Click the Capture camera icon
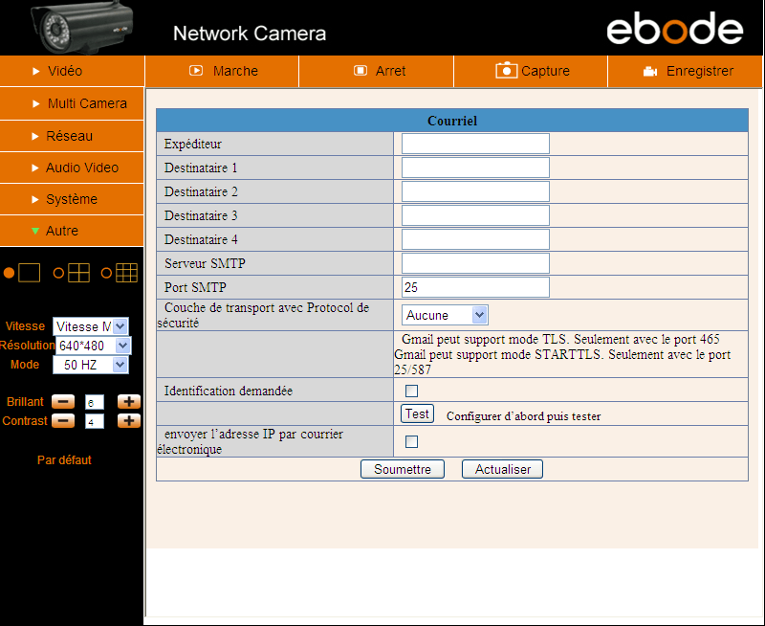 point(507,70)
